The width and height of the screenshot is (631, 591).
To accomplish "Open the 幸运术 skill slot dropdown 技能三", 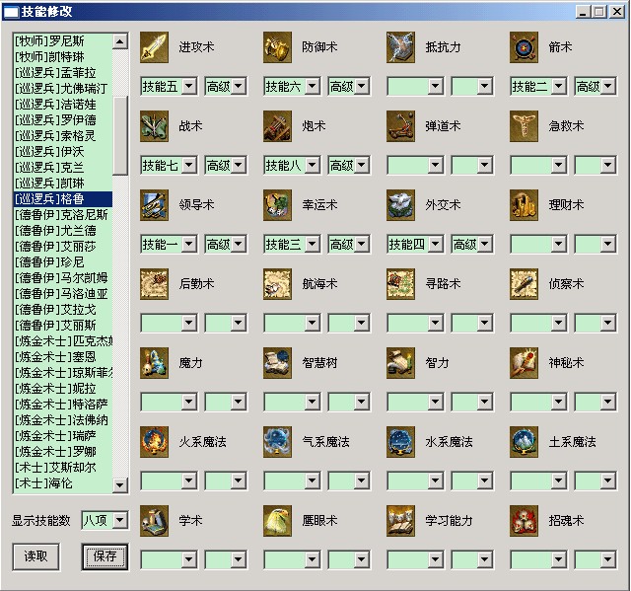I will [292, 244].
